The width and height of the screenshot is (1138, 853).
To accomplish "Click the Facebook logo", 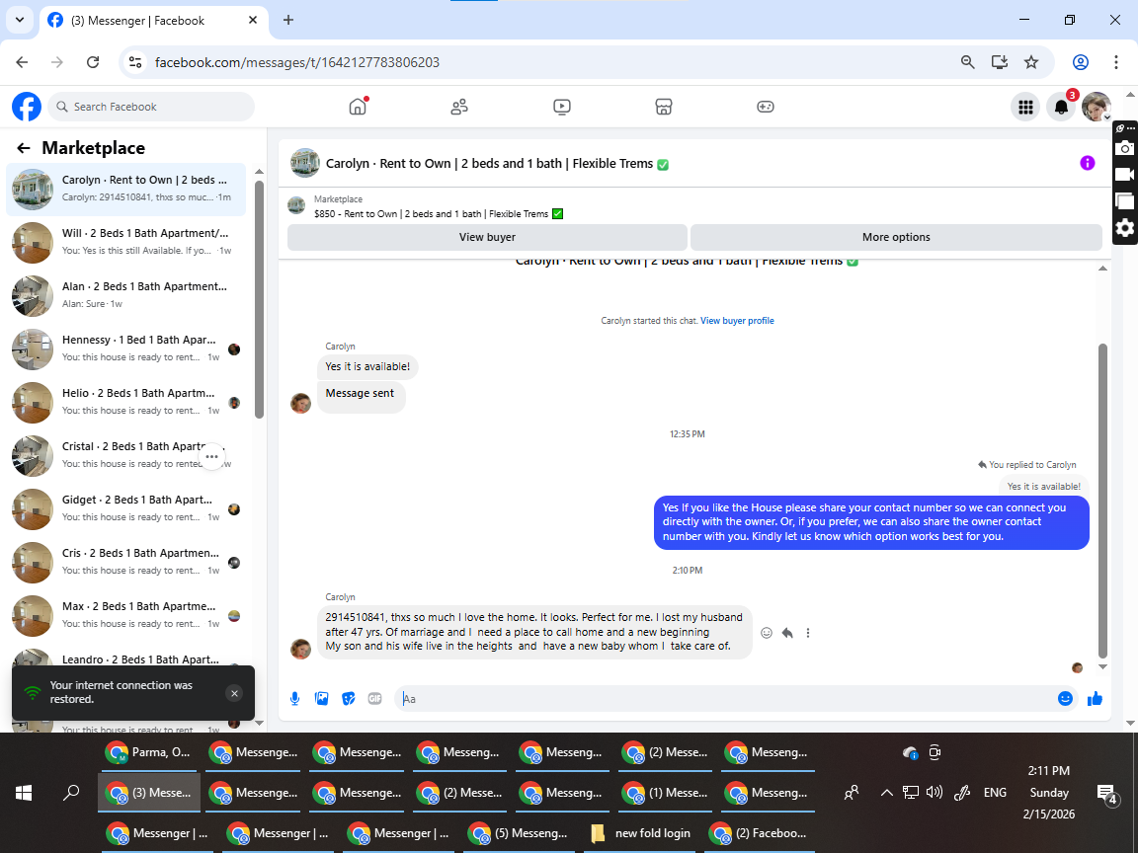I will click(27, 107).
